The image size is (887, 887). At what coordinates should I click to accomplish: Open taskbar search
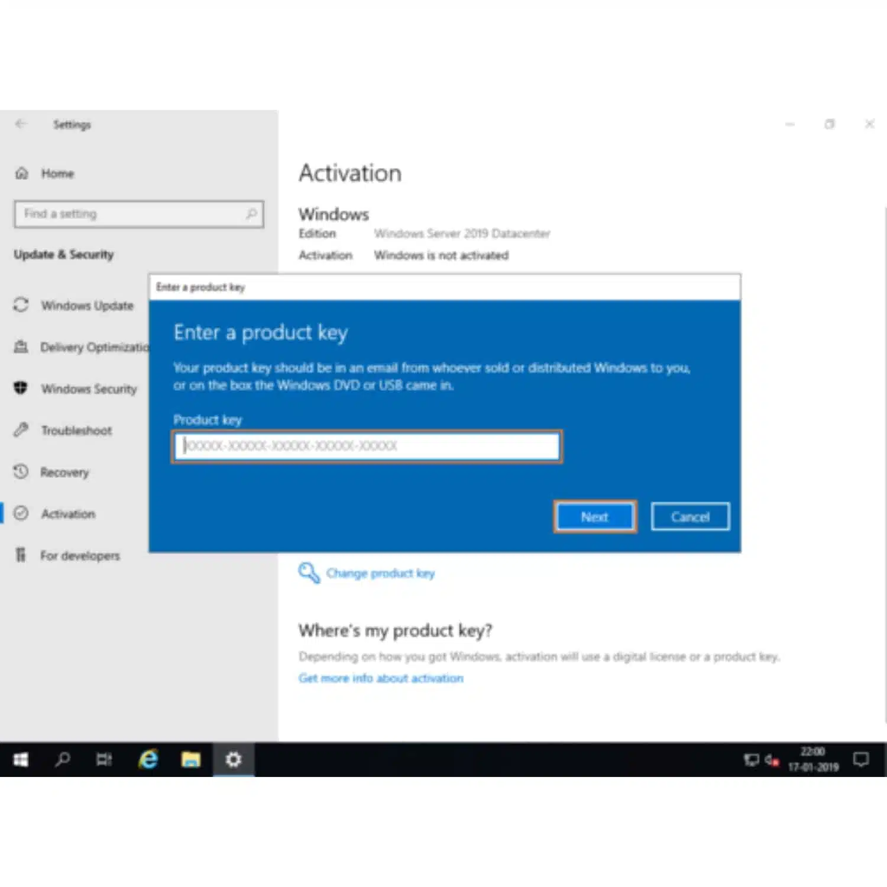point(62,759)
